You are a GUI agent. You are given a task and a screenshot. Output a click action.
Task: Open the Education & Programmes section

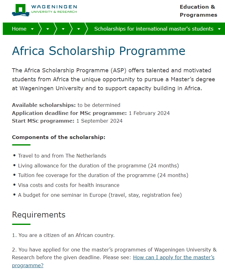[198, 11]
